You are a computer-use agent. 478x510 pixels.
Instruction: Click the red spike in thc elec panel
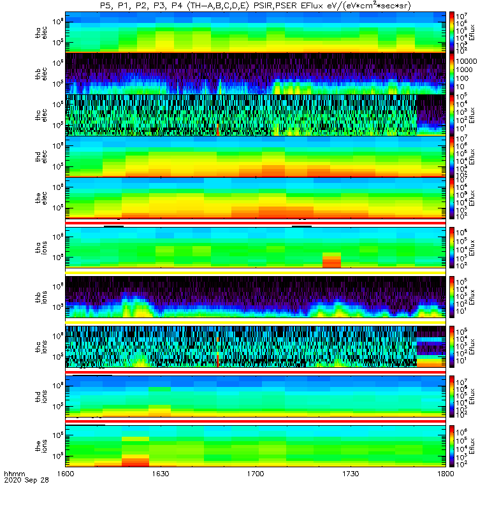[x=218, y=129]
